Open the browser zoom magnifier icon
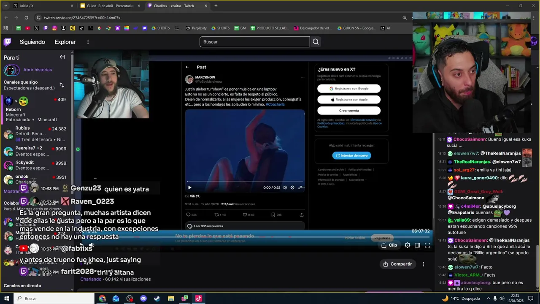The height and width of the screenshot is (304, 540). [405, 18]
